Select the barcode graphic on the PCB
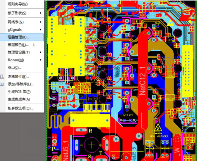The width and height of the screenshot is (197, 161). tap(96, 107)
